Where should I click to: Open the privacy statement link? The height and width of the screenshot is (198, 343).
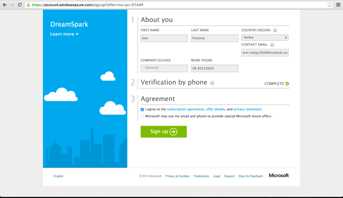coord(247,109)
